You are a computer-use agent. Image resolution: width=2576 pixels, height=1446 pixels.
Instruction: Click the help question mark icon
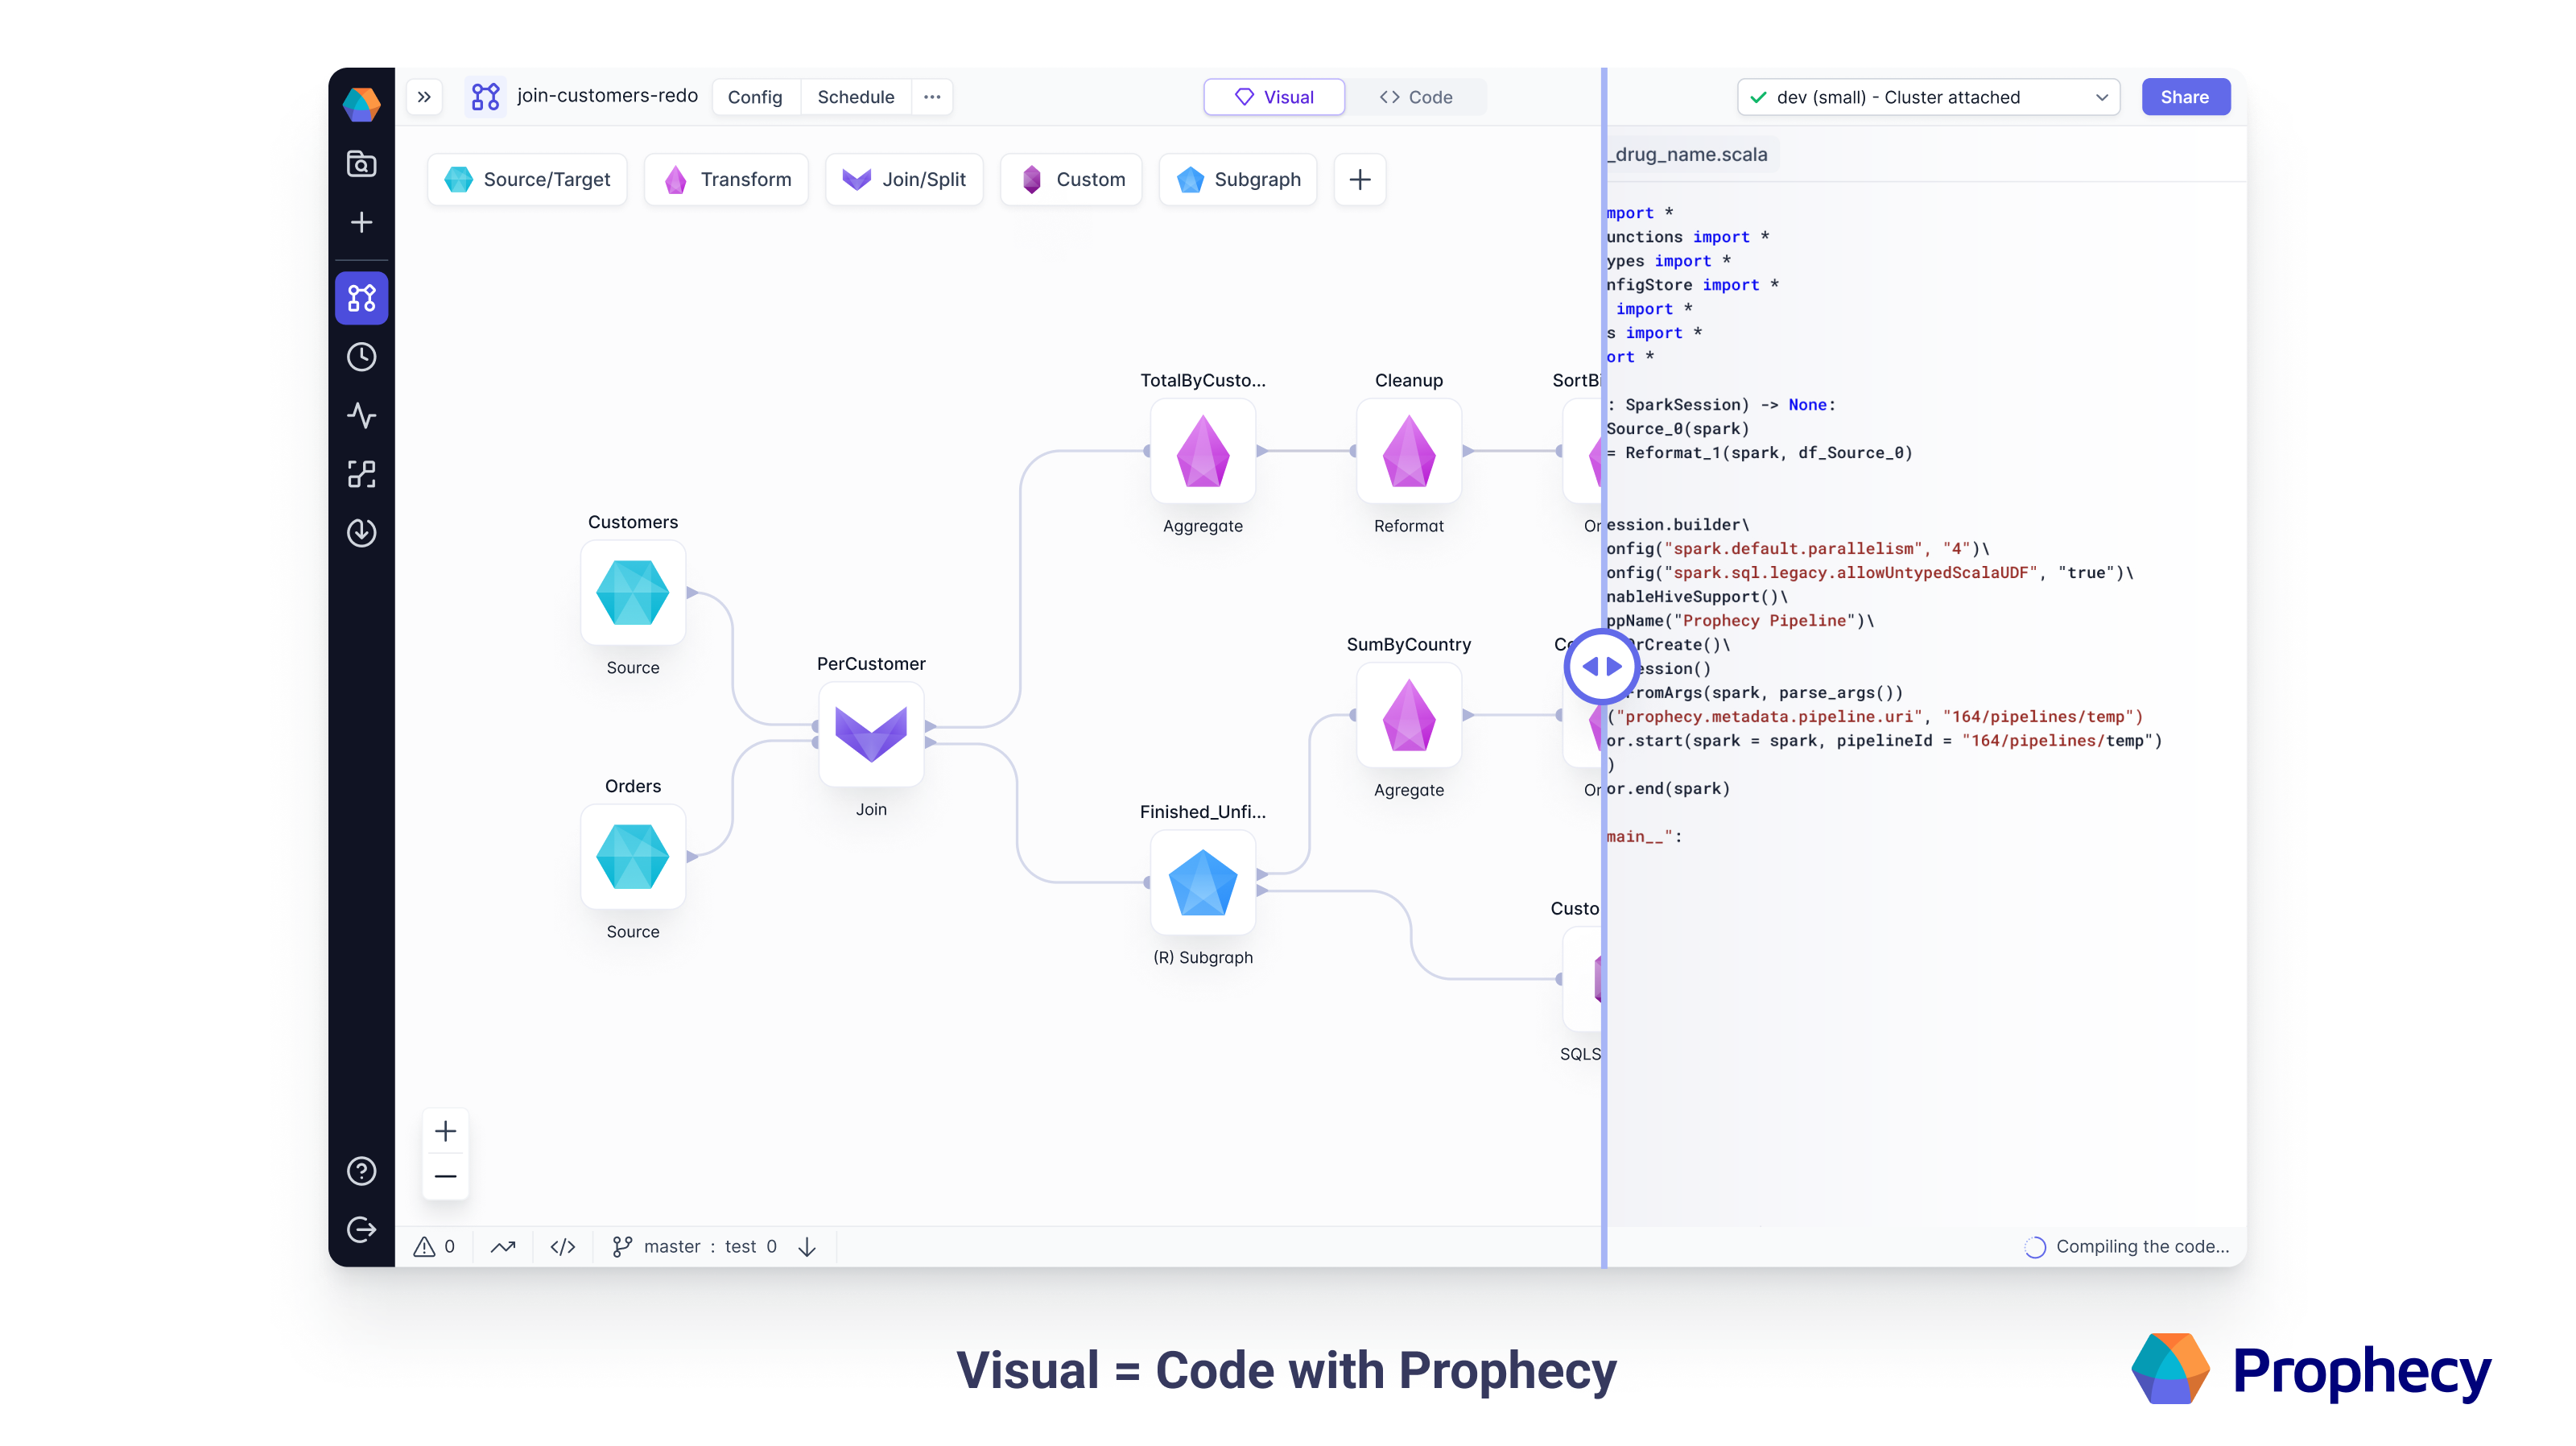click(361, 1171)
